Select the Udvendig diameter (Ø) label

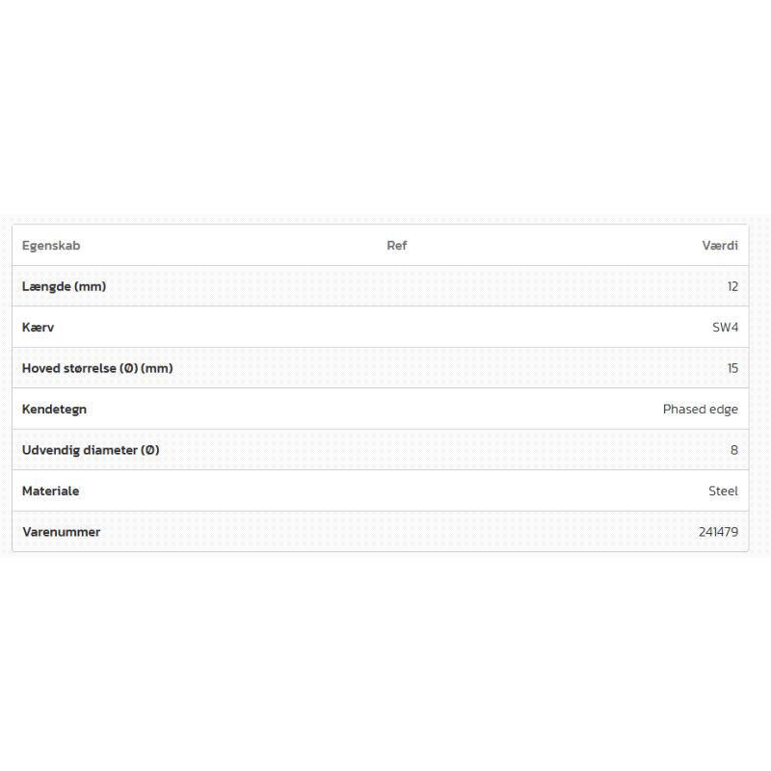[91, 450]
